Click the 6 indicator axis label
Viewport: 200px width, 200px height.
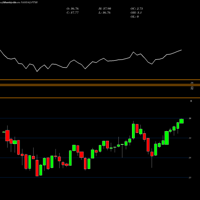[x=191, y=101]
